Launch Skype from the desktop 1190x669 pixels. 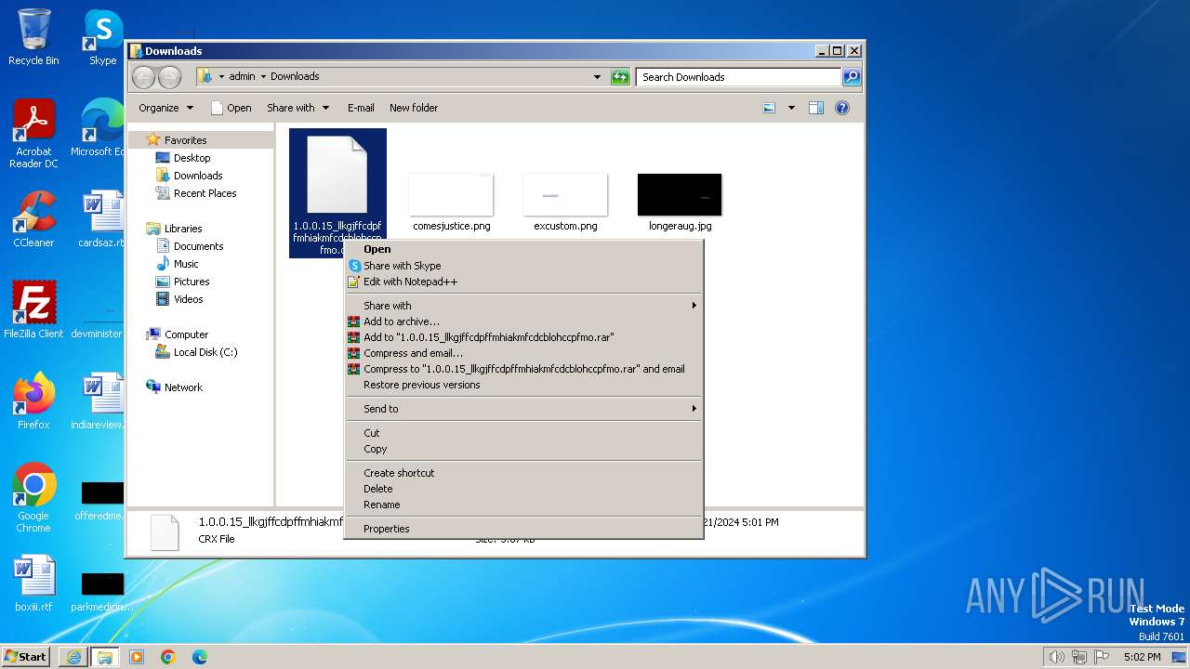tap(102, 37)
